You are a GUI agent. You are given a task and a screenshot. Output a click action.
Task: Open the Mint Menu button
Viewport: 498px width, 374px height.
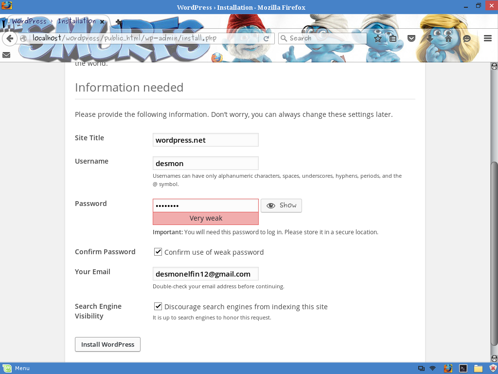[16, 368]
